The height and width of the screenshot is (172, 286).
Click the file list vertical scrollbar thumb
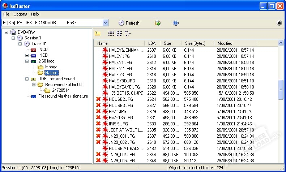[281, 89]
